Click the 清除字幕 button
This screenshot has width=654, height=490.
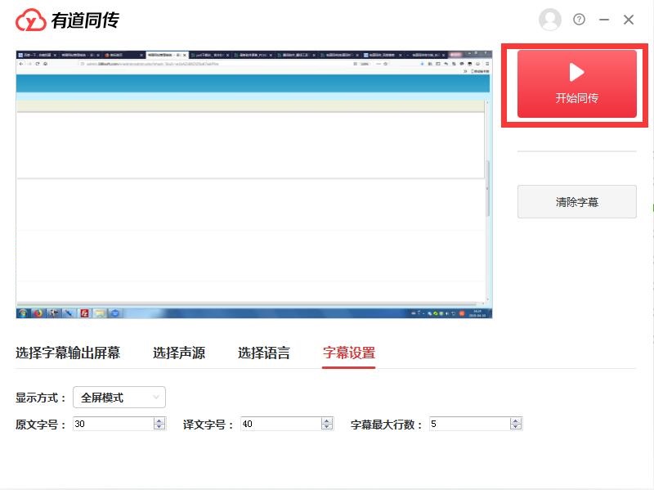coord(576,201)
